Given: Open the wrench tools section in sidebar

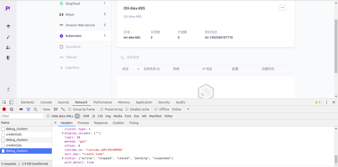Looking at the screenshot, I should point(8,37).
